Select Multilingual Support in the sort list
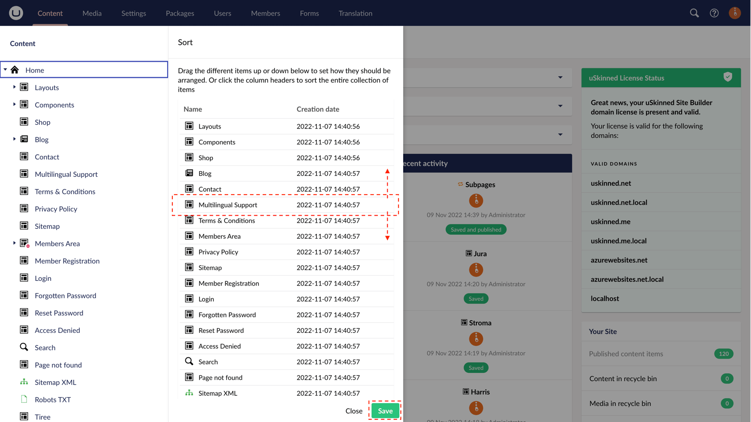Viewport: 751px width, 422px height. point(228,205)
